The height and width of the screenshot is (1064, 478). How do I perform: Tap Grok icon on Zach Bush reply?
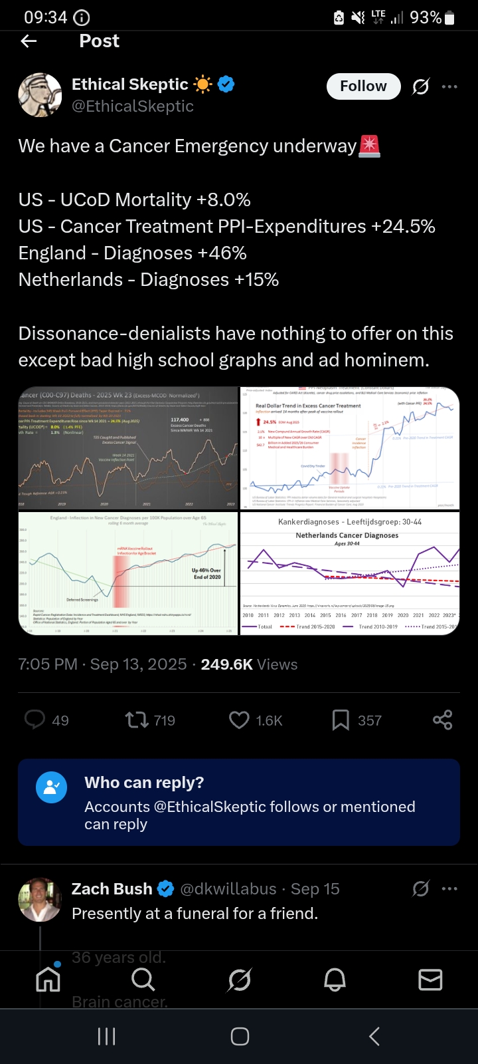[420, 889]
